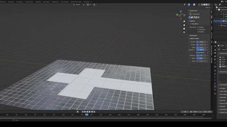The width and height of the screenshot is (227, 127).
Task: Click the Offset value field
Action: click(x=201, y=58)
